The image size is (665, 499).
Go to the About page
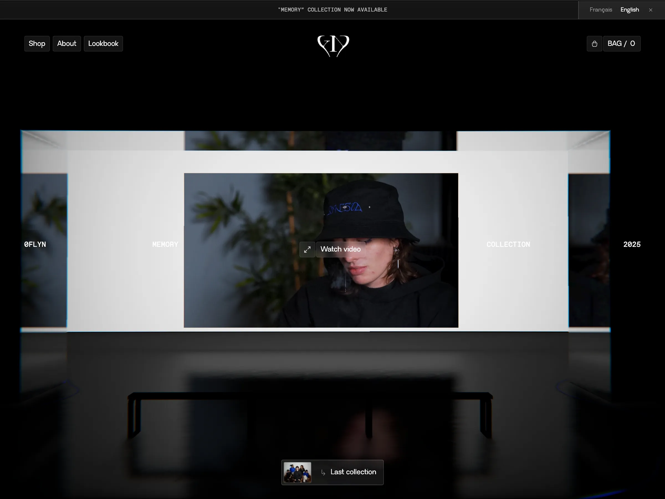(66, 44)
